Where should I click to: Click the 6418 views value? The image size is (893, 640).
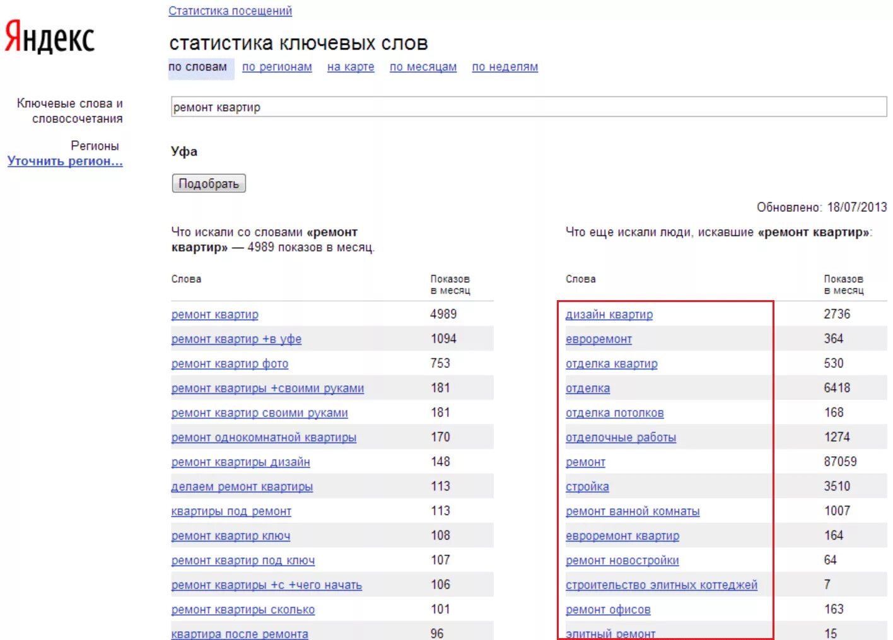tap(837, 388)
